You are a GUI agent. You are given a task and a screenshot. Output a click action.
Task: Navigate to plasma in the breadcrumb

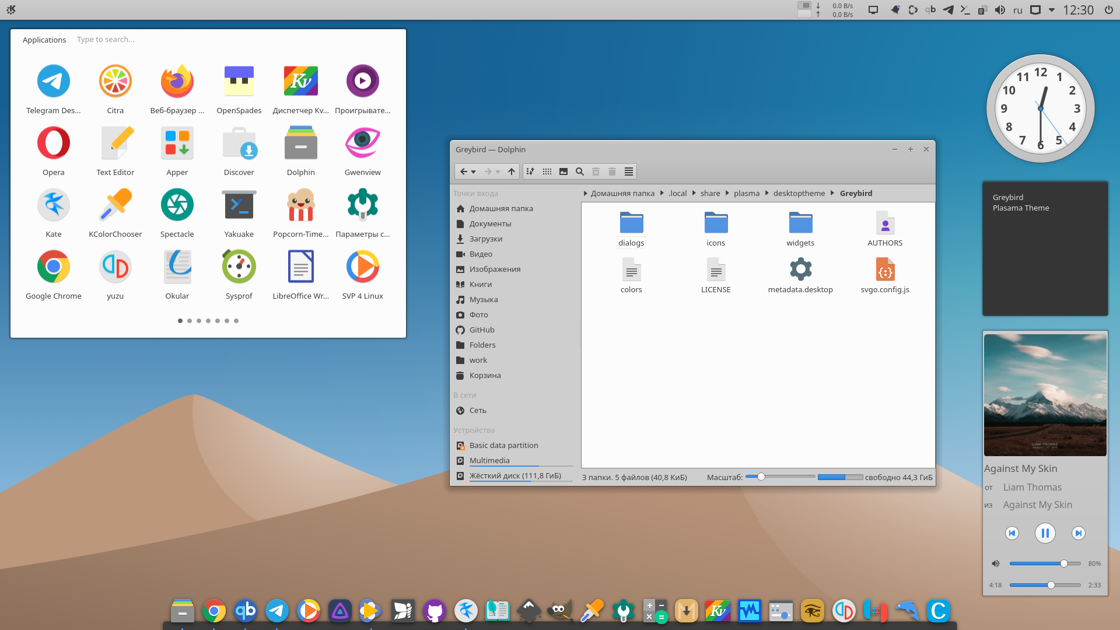click(x=747, y=193)
